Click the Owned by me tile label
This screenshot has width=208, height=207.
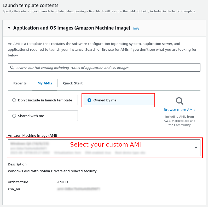[x=105, y=100]
